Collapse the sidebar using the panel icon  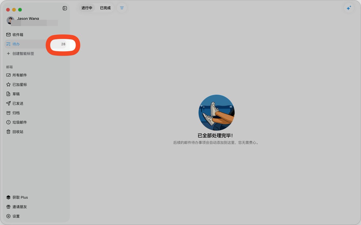click(x=65, y=8)
